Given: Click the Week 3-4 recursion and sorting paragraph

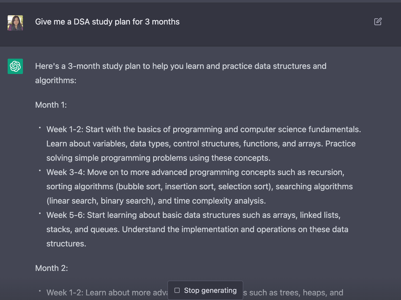Looking at the screenshot, I should tap(199, 186).
